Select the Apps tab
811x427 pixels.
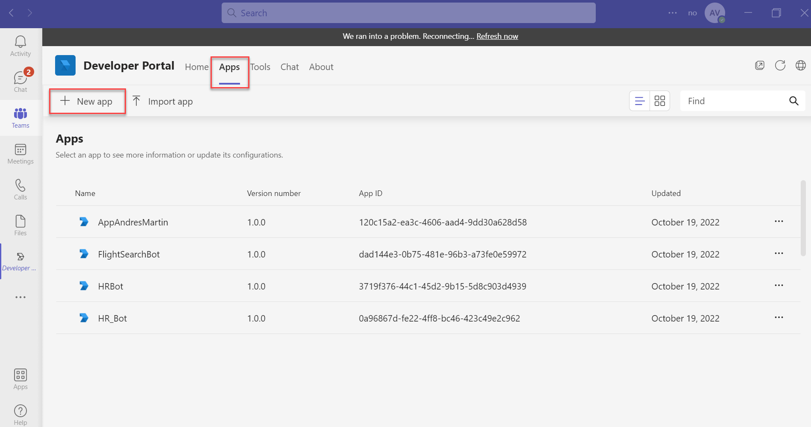coord(229,67)
